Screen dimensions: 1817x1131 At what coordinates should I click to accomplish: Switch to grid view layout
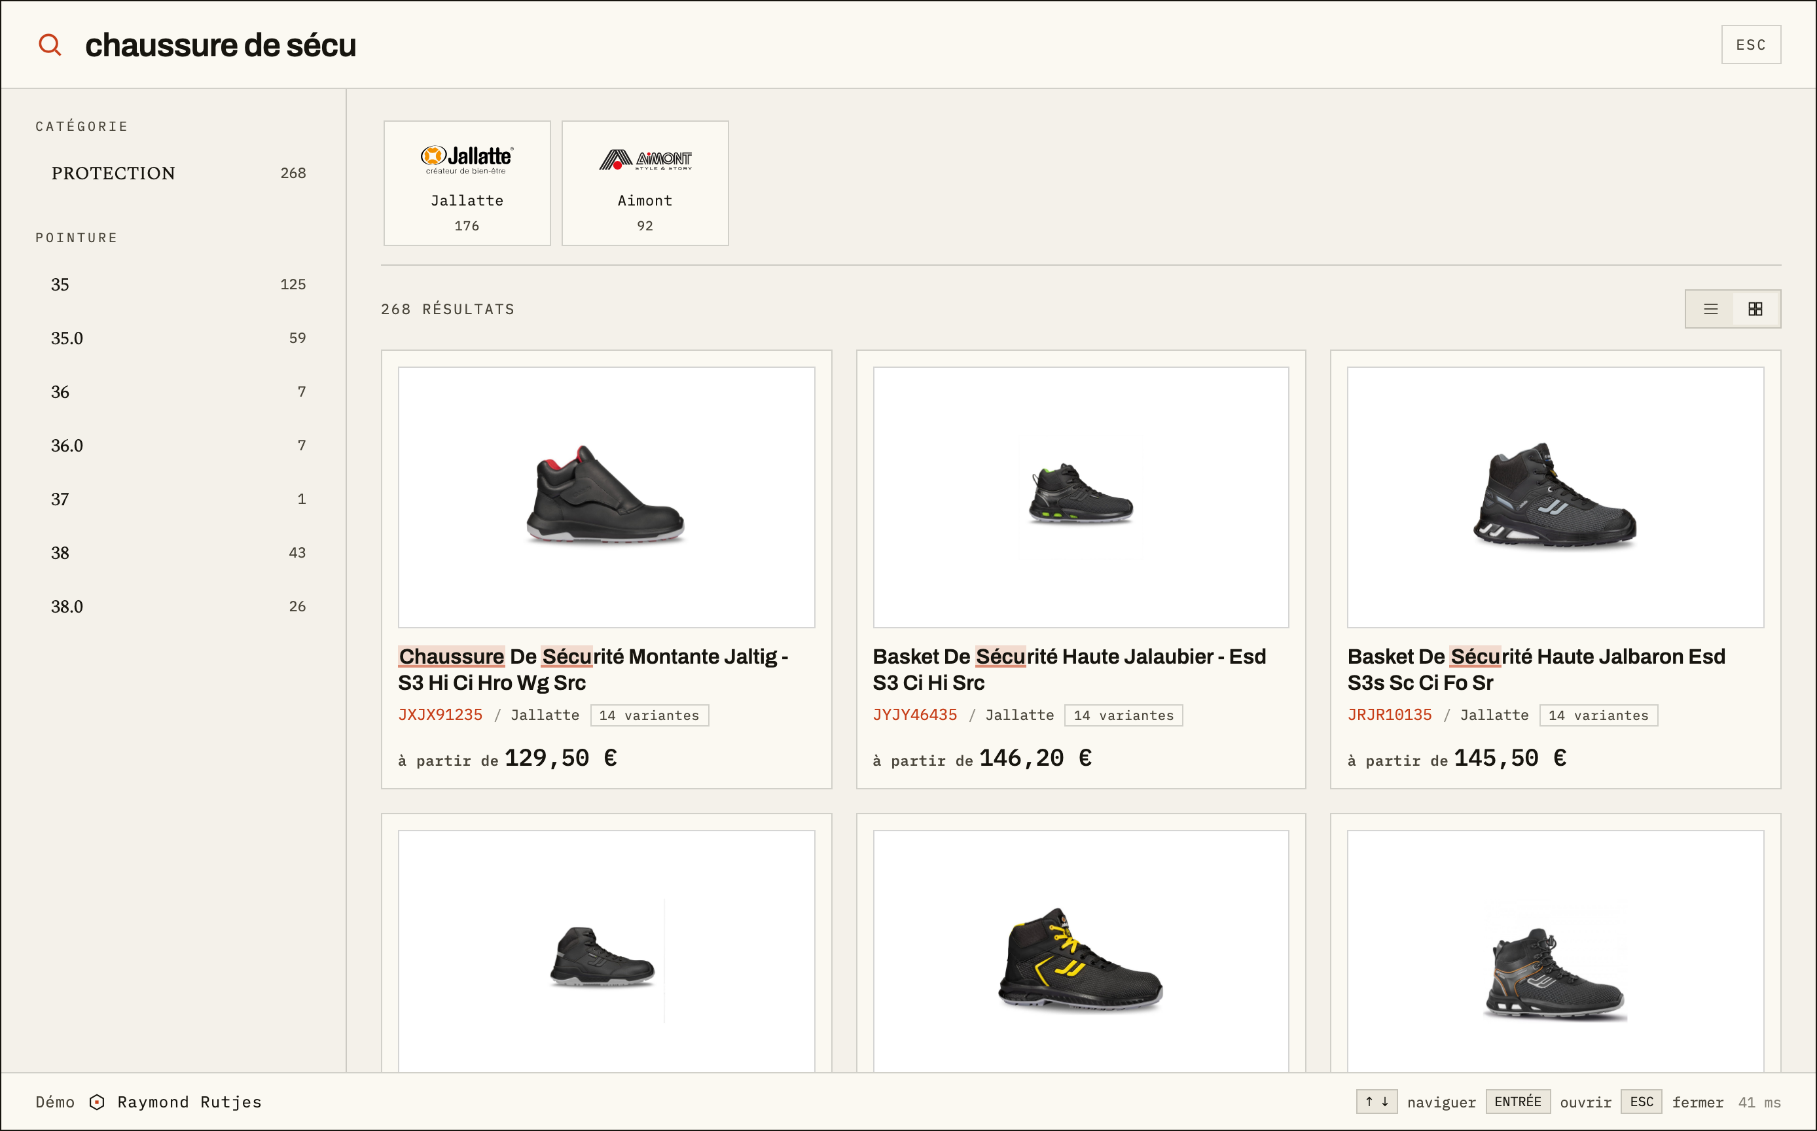point(1755,309)
